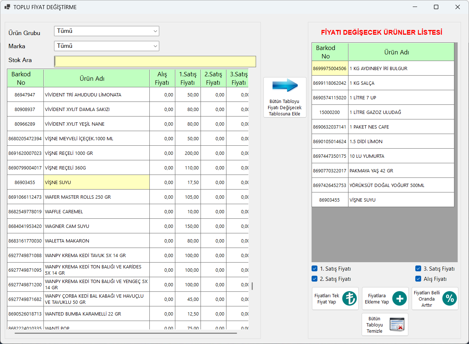Select 10 LU YUMURTA entry

tap(401, 156)
